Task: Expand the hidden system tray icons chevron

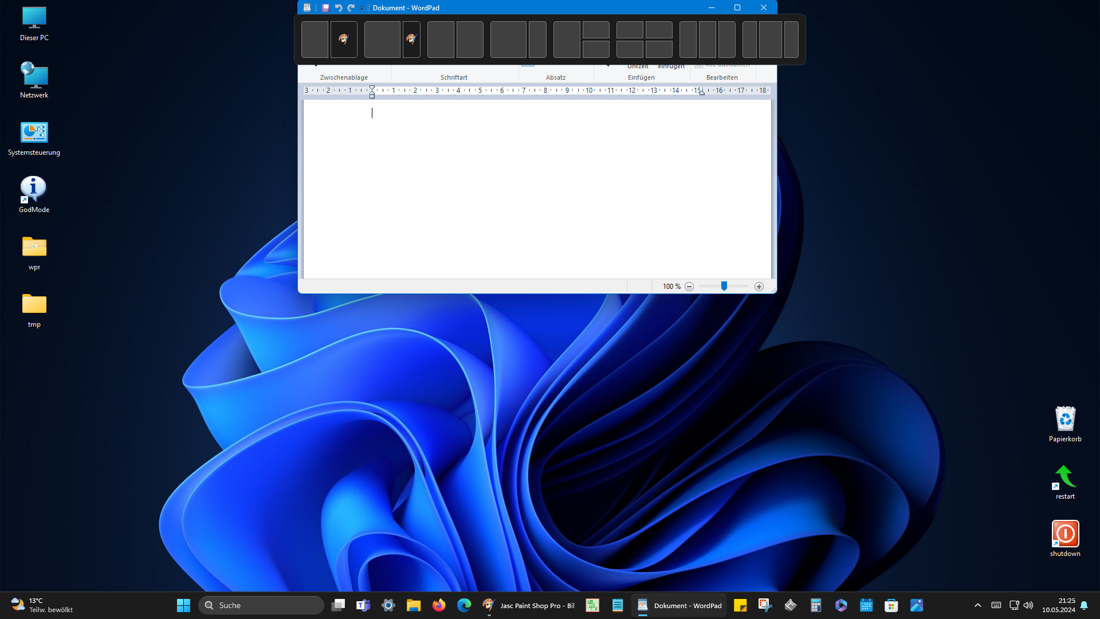Action: tap(978, 605)
